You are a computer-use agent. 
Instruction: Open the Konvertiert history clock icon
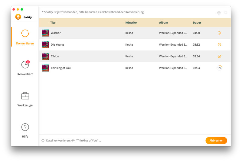(x=25, y=65)
